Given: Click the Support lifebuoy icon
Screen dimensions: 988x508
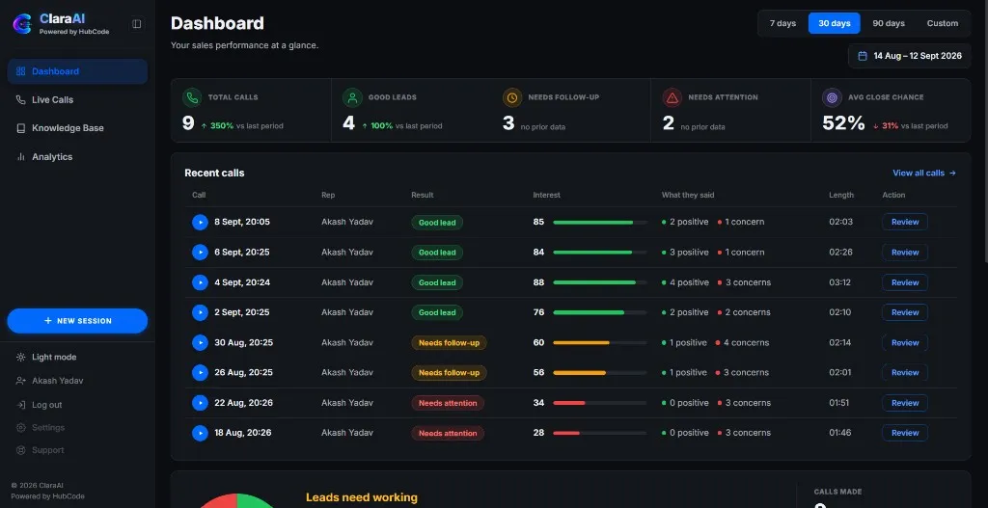Looking at the screenshot, I should (x=21, y=450).
